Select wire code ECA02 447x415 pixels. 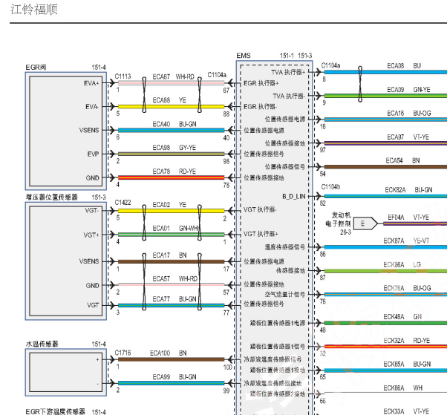(x=161, y=205)
